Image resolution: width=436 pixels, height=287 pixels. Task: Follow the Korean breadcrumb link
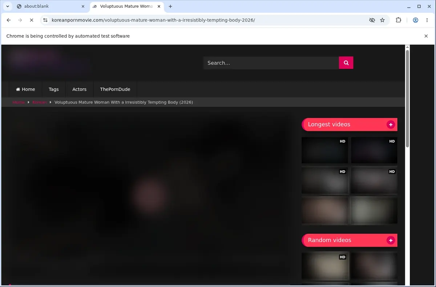(x=40, y=102)
